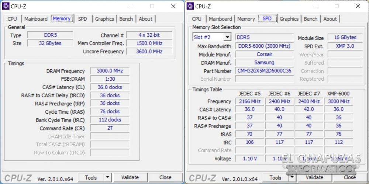The width and height of the screenshot is (369, 184).
Task: Open Graphics tab in right CPU-Z window
Action: coord(289,19)
